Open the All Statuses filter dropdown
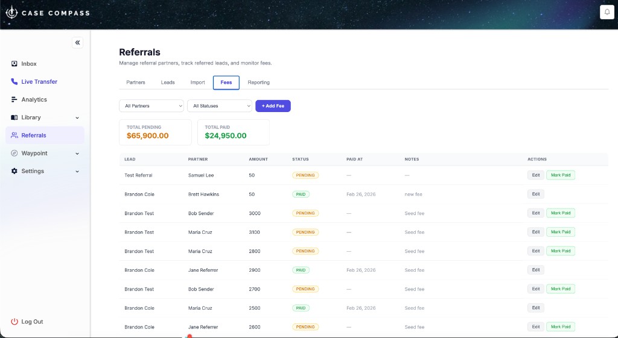Image resolution: width=618 pixels, height=338 pixels. pyautogui.click(x=220, y=106)
